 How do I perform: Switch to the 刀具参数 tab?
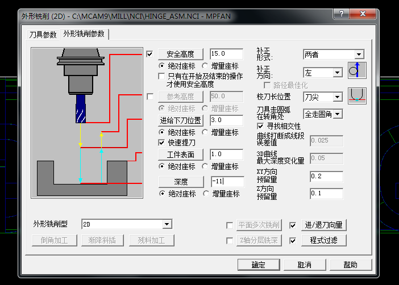click(x=43, y=35)
